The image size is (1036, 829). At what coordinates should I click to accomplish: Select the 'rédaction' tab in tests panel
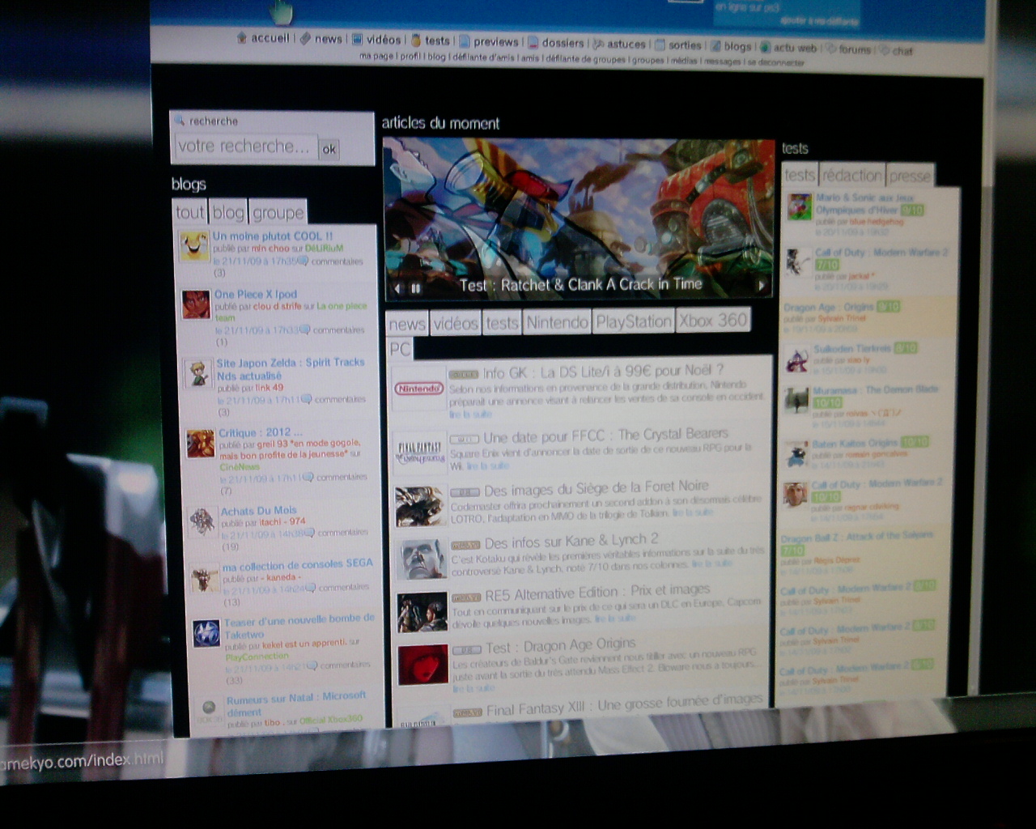tap(851, 175)
